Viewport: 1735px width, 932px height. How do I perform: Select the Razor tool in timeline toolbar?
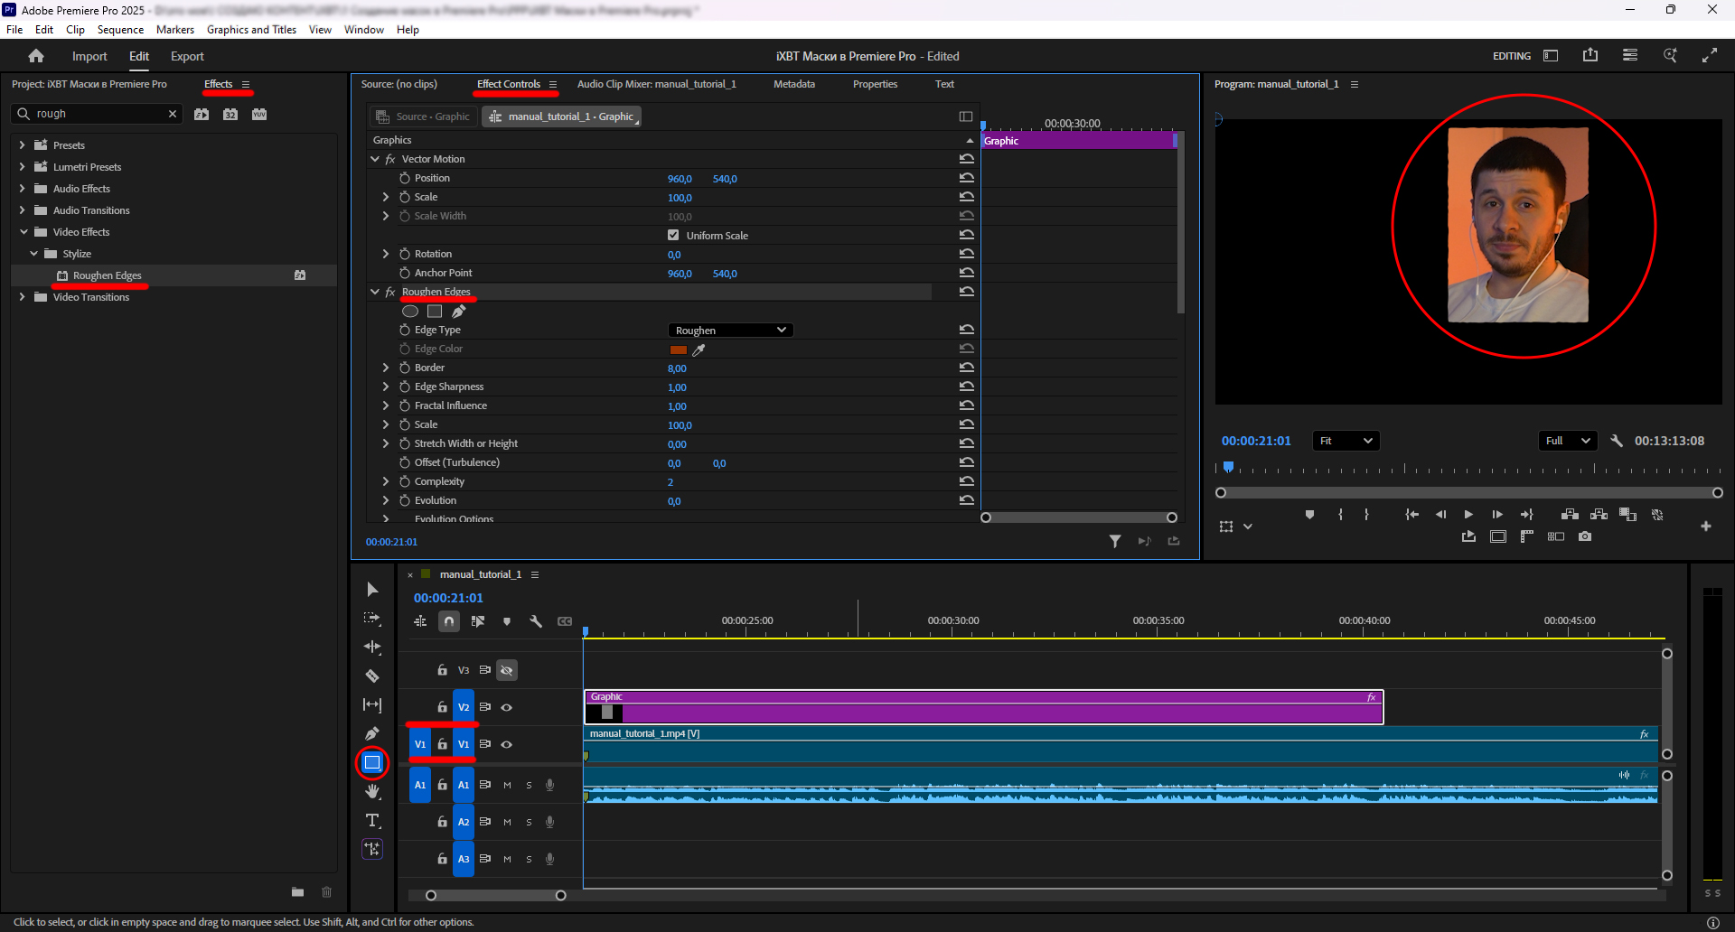point(372,676)
